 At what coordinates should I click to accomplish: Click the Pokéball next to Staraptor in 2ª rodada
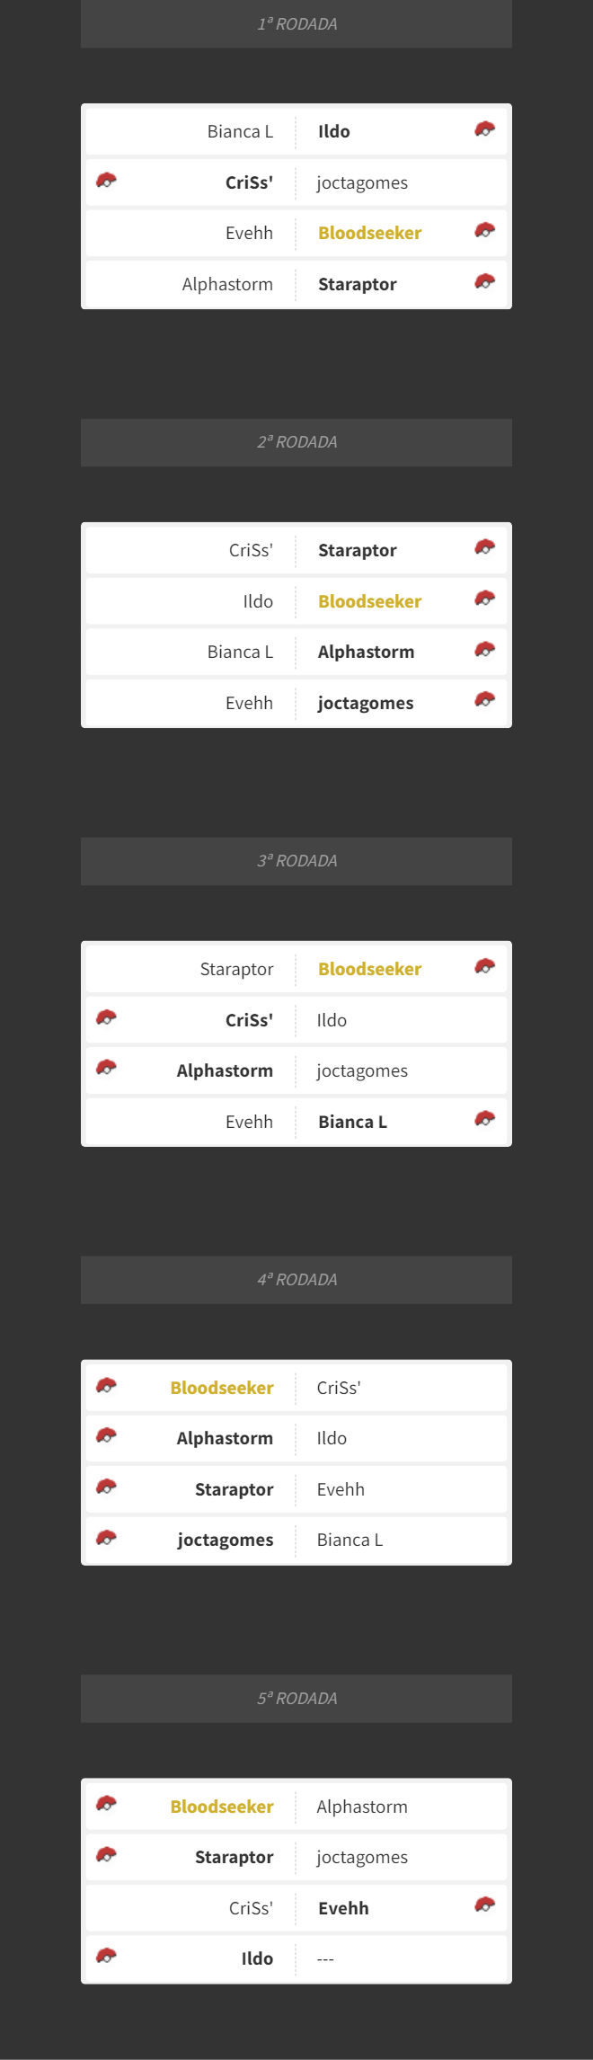[485, 547]
